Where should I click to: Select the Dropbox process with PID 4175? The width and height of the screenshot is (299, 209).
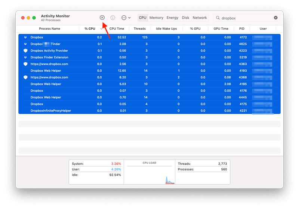pos(149,104)
